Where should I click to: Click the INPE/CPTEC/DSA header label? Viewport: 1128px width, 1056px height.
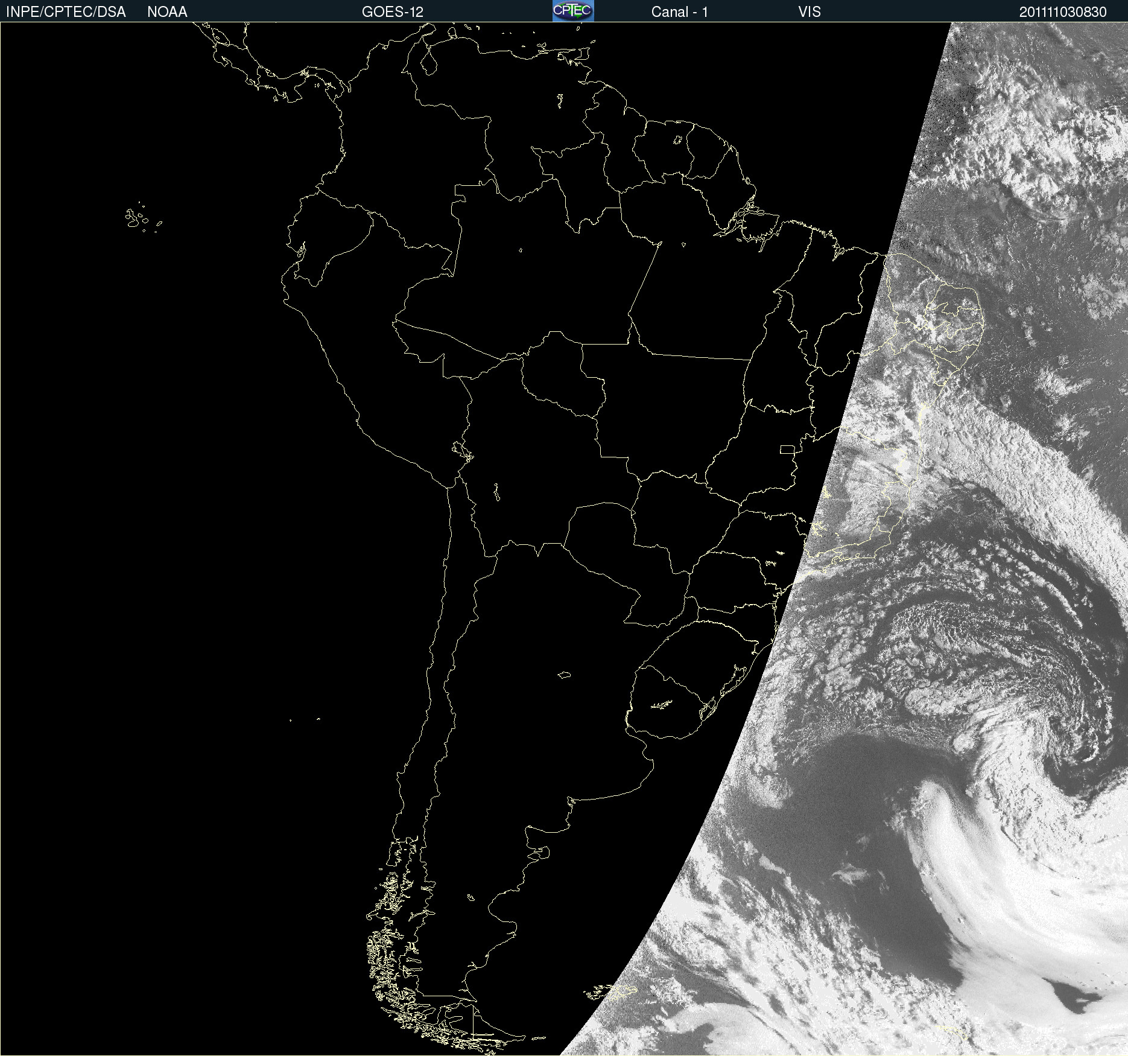pos(66,12)
